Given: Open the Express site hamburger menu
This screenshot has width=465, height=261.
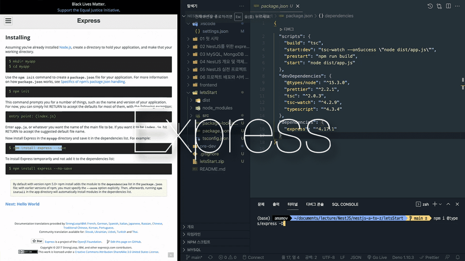Looking at the screenshot, I should coord(8,21).
